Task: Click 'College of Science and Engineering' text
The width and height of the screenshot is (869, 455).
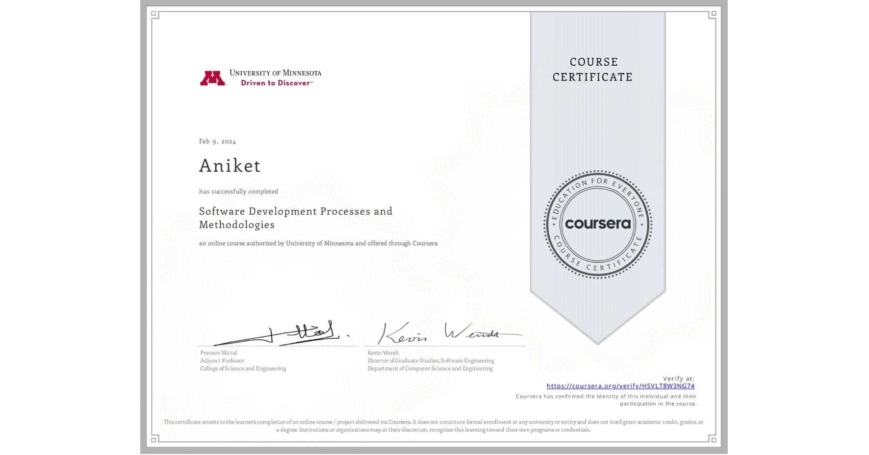Action: pos(243,368)
